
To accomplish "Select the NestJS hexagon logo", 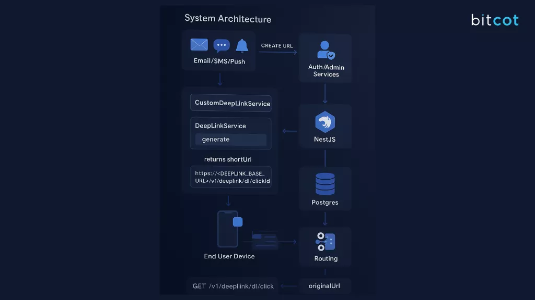I will tap(325, 122).
